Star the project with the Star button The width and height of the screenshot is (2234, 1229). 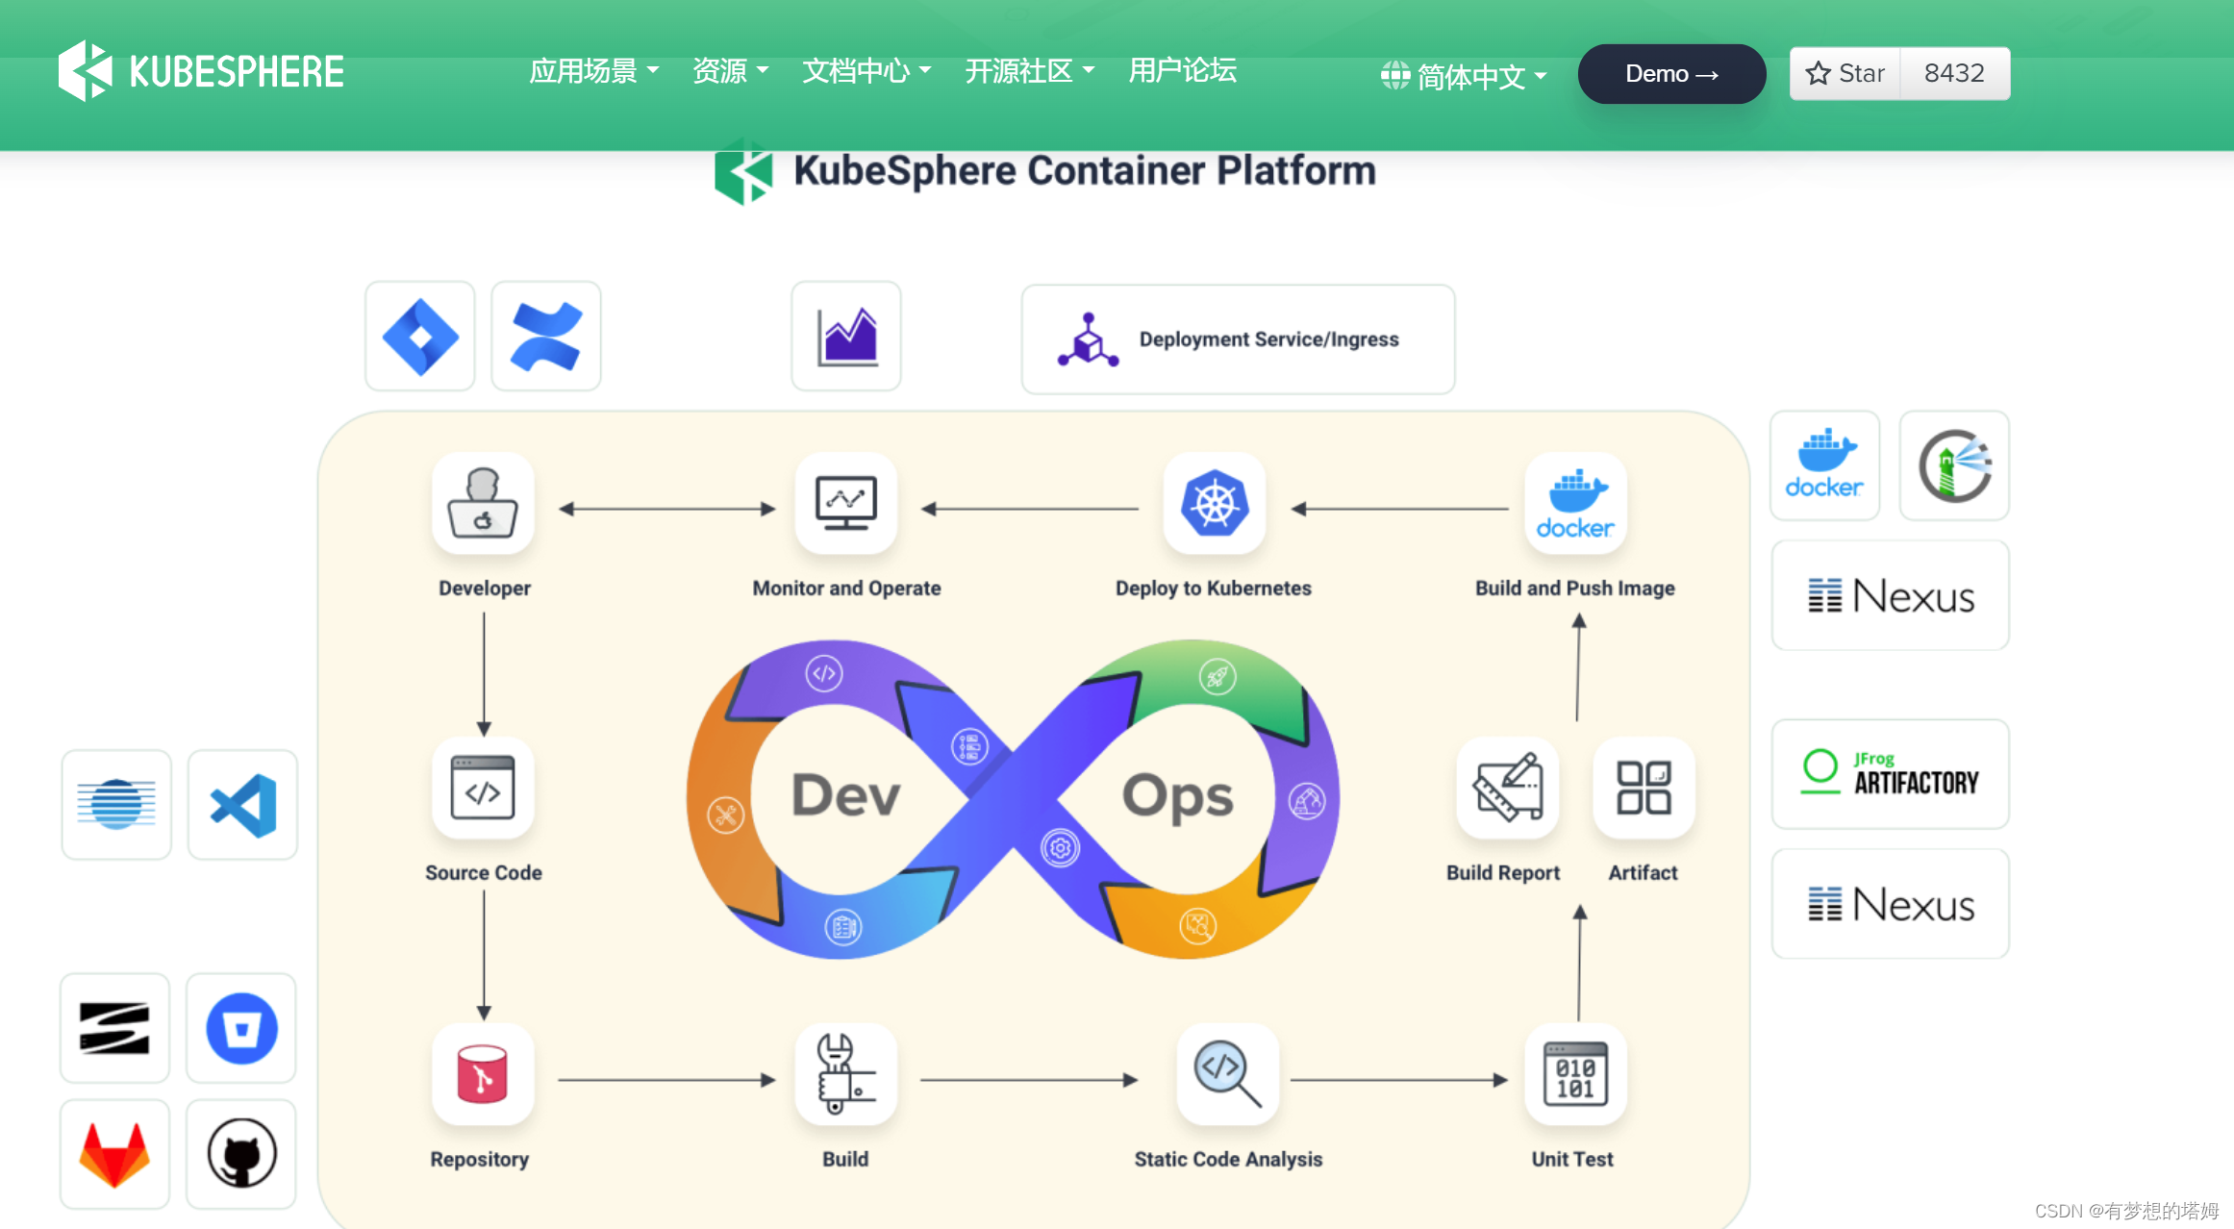pyautogui.click(x=1845, y=73)
